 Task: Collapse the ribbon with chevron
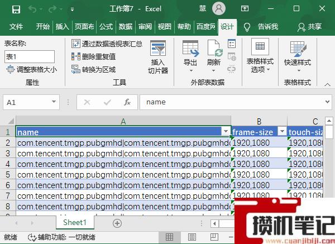(x=327, y=85)
